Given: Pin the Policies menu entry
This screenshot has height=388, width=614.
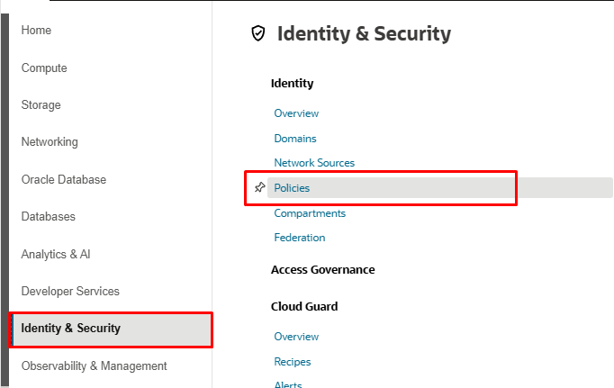Looking at the screenshot, I should point(259,187).
